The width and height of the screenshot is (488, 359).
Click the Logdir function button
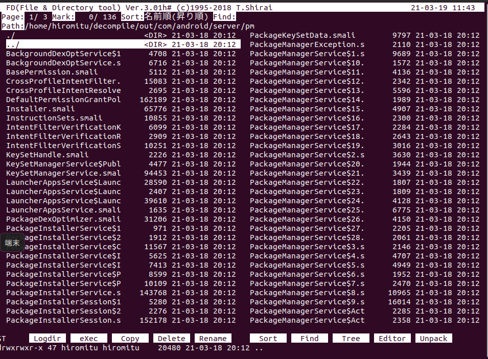(x=48, y=339)
